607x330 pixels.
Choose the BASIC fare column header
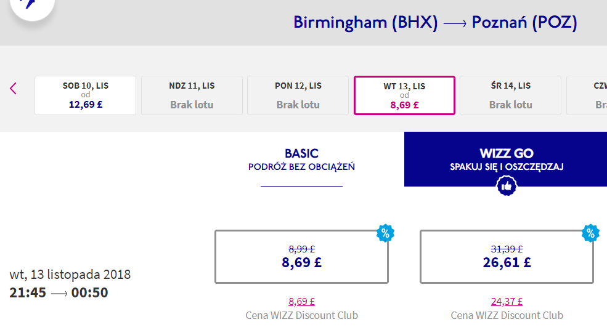301,159
